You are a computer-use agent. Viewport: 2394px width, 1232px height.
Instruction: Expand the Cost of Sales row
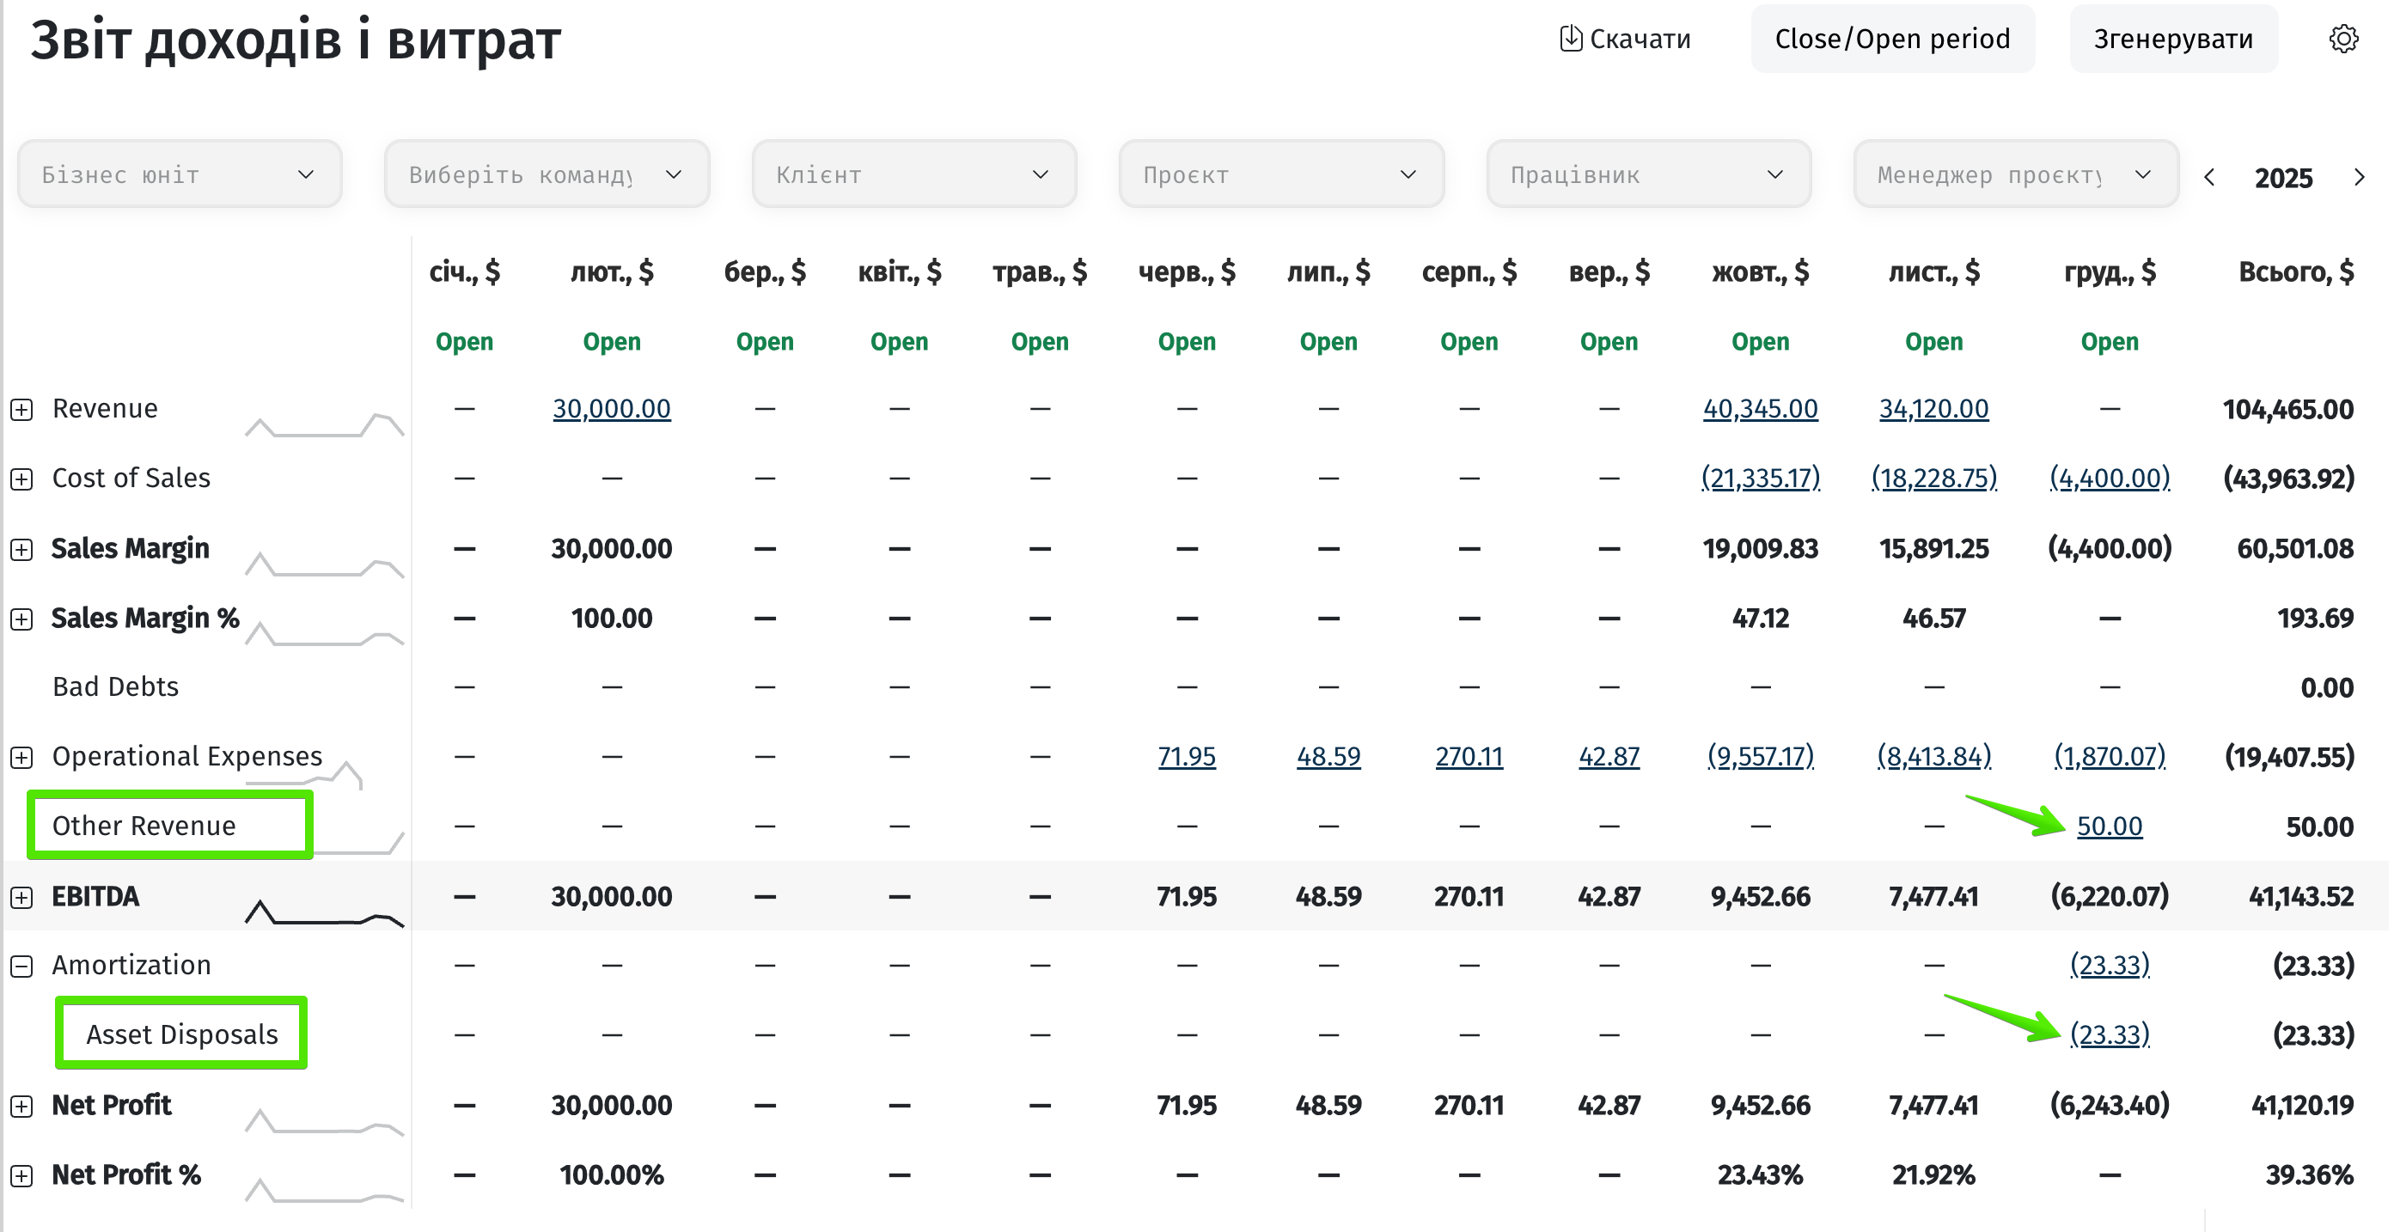(x=21, y=479)
